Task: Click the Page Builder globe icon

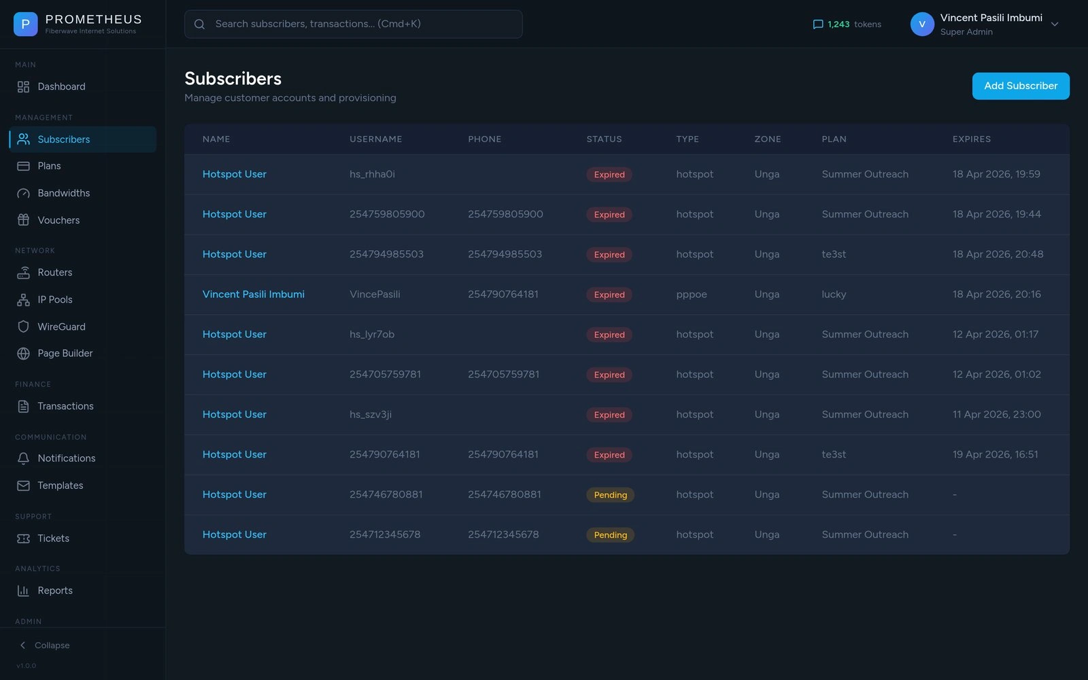Action: point(23,354)
